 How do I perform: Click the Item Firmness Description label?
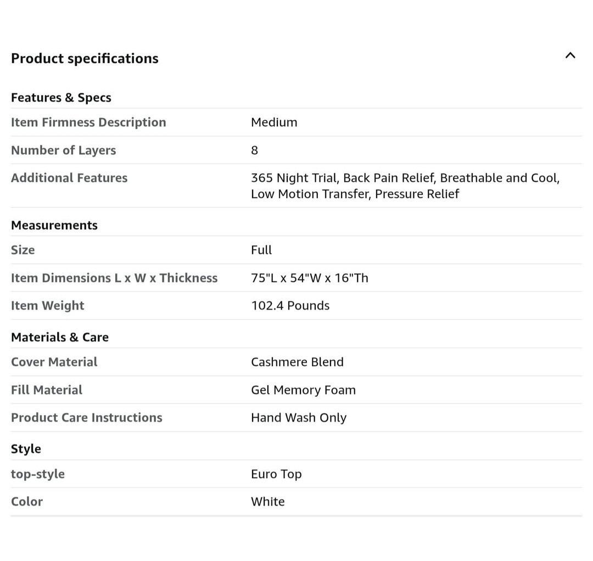pyautogui.click(x=88, y=122)
